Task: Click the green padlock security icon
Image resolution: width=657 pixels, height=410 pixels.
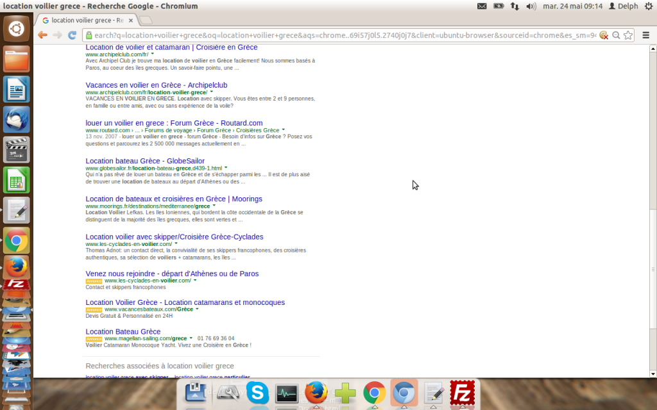Action: tap(89, 35)
